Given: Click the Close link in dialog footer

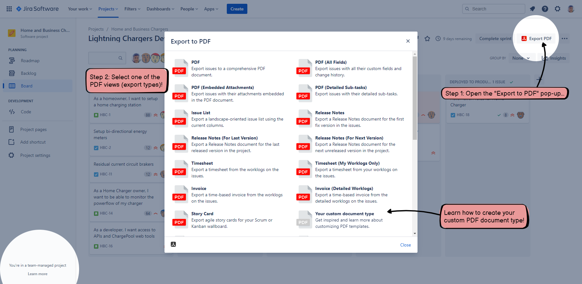Looking at the screenshot, I should coord(406,245).
